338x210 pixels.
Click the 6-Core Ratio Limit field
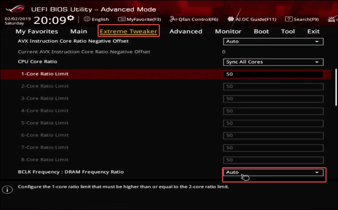273,135
